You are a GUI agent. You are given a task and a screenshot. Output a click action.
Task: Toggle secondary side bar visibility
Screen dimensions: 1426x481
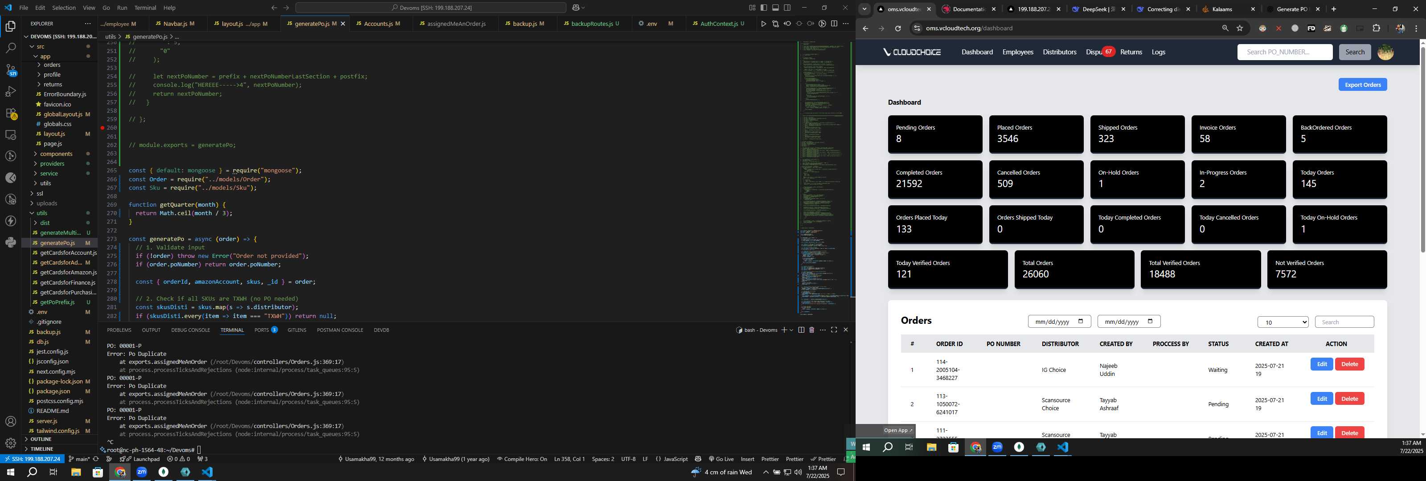787,8
